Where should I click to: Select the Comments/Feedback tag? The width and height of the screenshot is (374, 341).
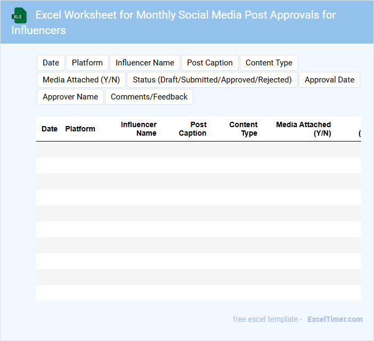[x=149, y=97]
